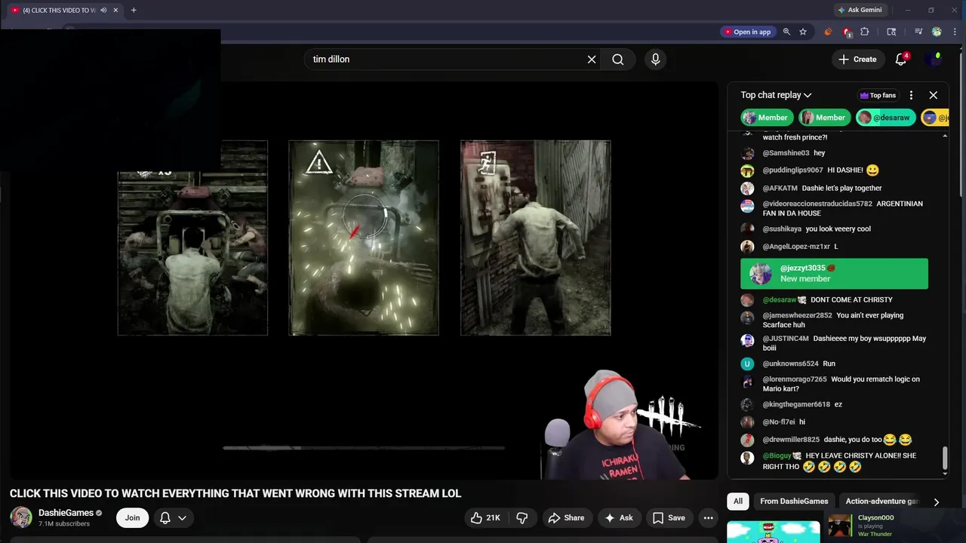Click @desaraw chip in chat ticker
The image size is (966, 543).
(885, 118)
